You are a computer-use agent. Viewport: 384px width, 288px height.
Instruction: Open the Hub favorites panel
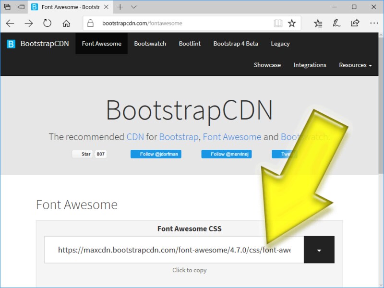pos(318,23)
